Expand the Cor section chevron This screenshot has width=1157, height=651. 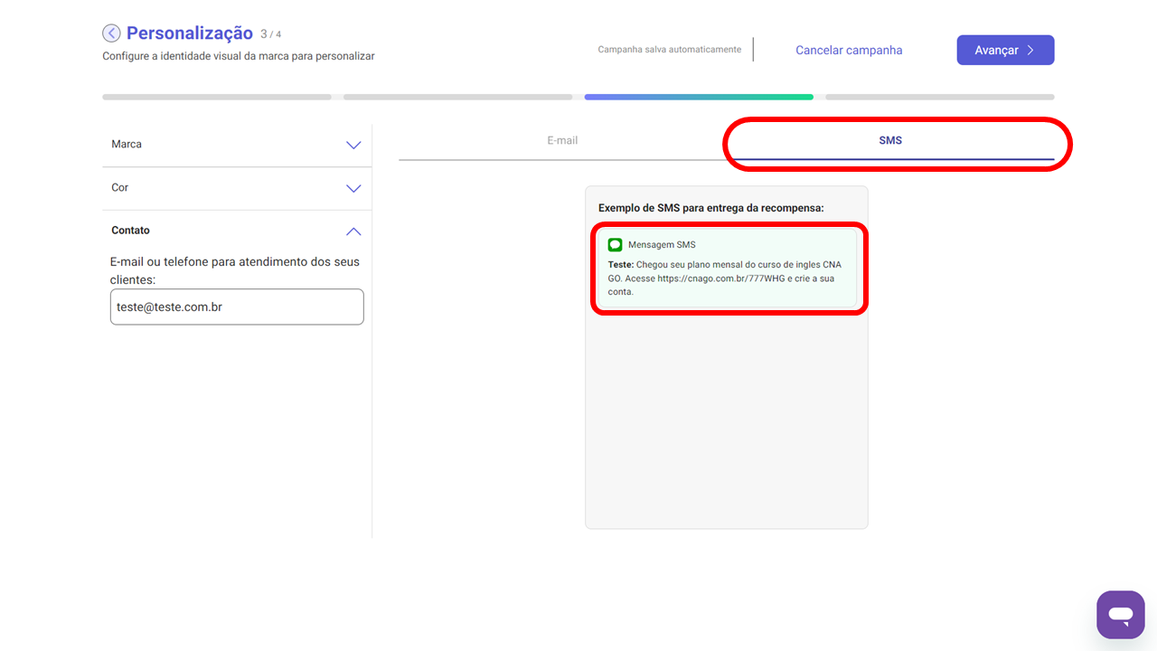353,188
